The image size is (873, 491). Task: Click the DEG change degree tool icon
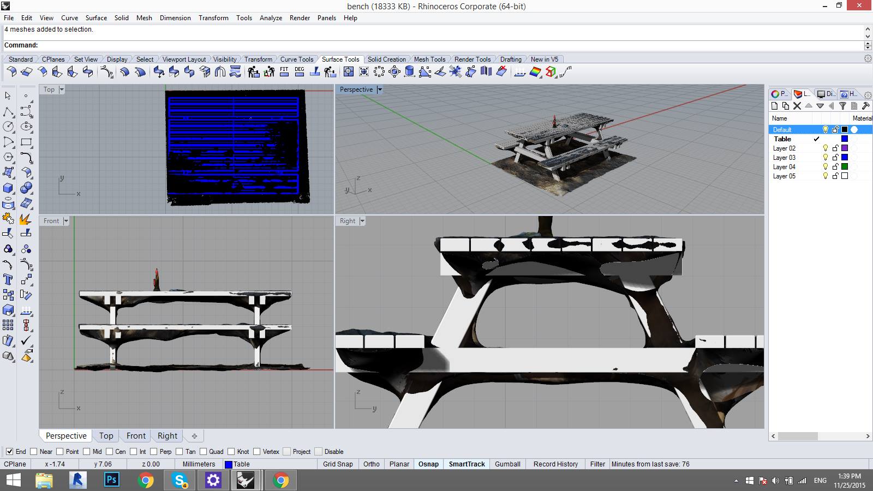click(x=300, y=71)
